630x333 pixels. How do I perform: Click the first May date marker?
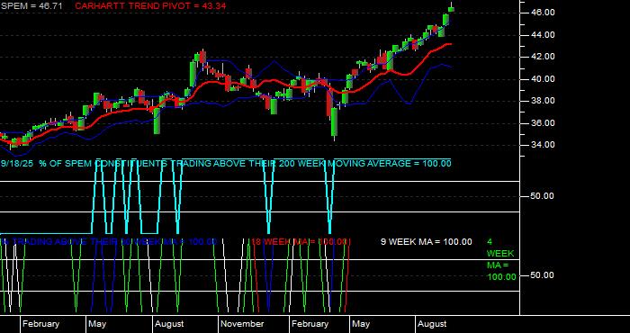pyautogui.click(x=97, y=324)
